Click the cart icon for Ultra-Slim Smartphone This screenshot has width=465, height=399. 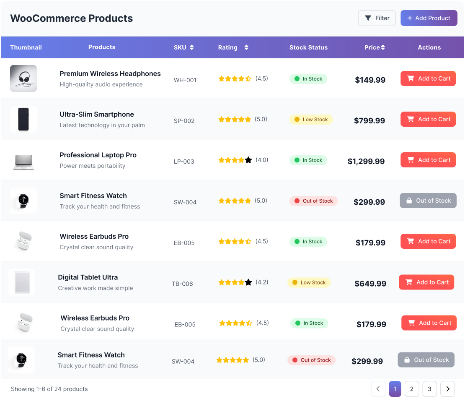(x=410, y=119)
